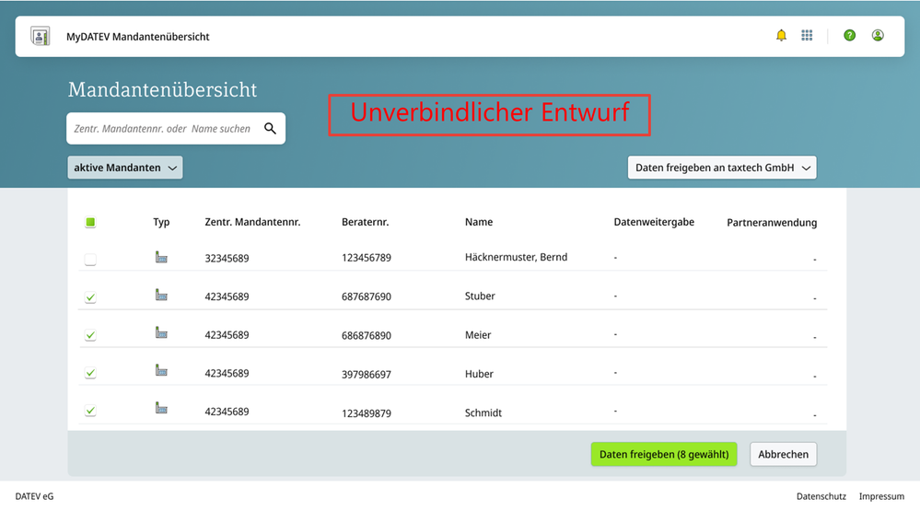
Task: Click the MyDATEV Mandantenübersicht title
Action: 138,37
